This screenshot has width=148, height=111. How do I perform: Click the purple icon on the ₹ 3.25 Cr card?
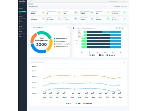pyautogui.click(x=124, y=19)
